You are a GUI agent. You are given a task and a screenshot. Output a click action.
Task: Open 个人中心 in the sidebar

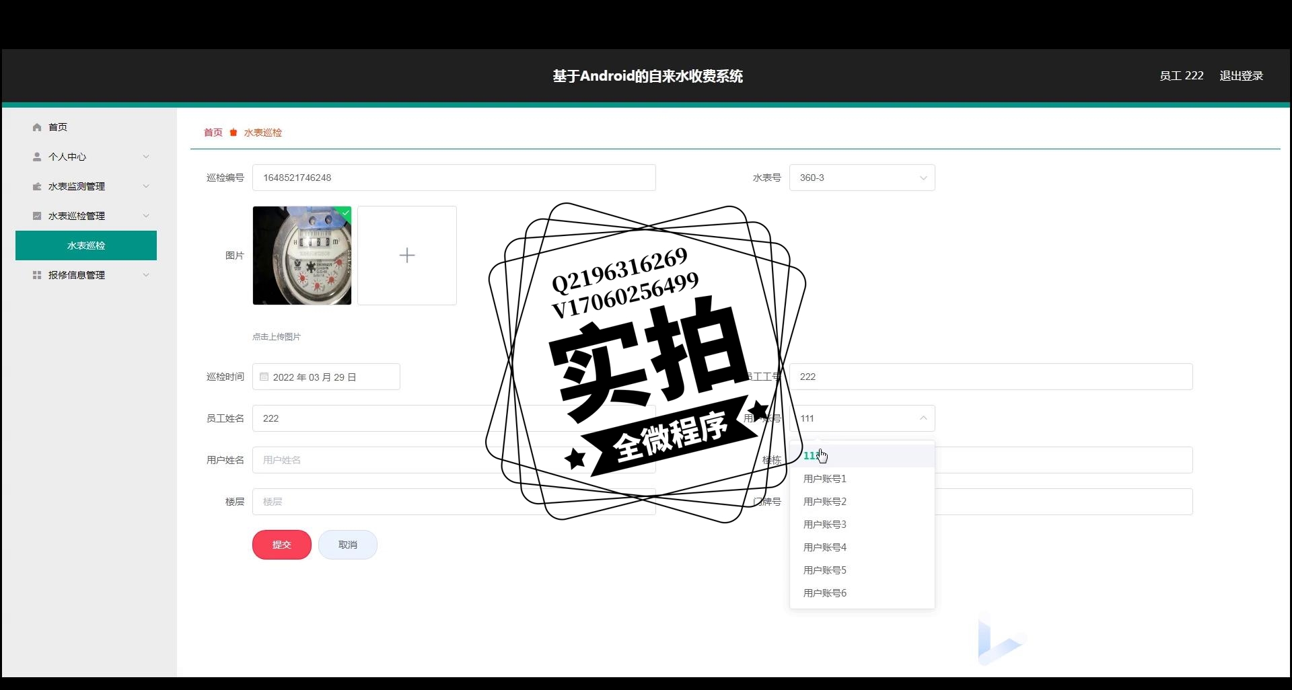[86, 157]
